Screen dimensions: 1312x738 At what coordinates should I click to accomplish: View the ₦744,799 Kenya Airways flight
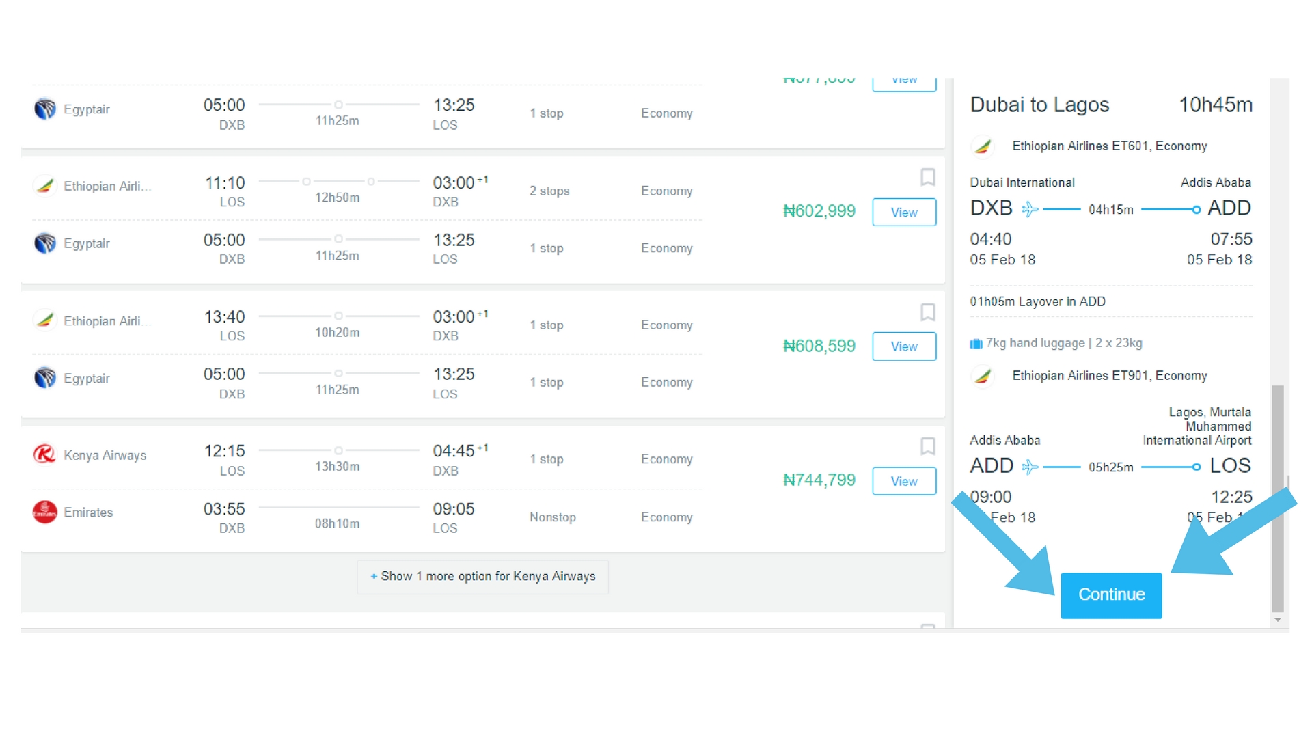pos(903,481)
